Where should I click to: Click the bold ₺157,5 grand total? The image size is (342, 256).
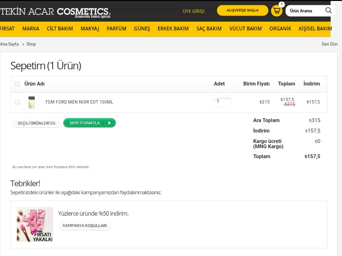click(x=313, y=156)
